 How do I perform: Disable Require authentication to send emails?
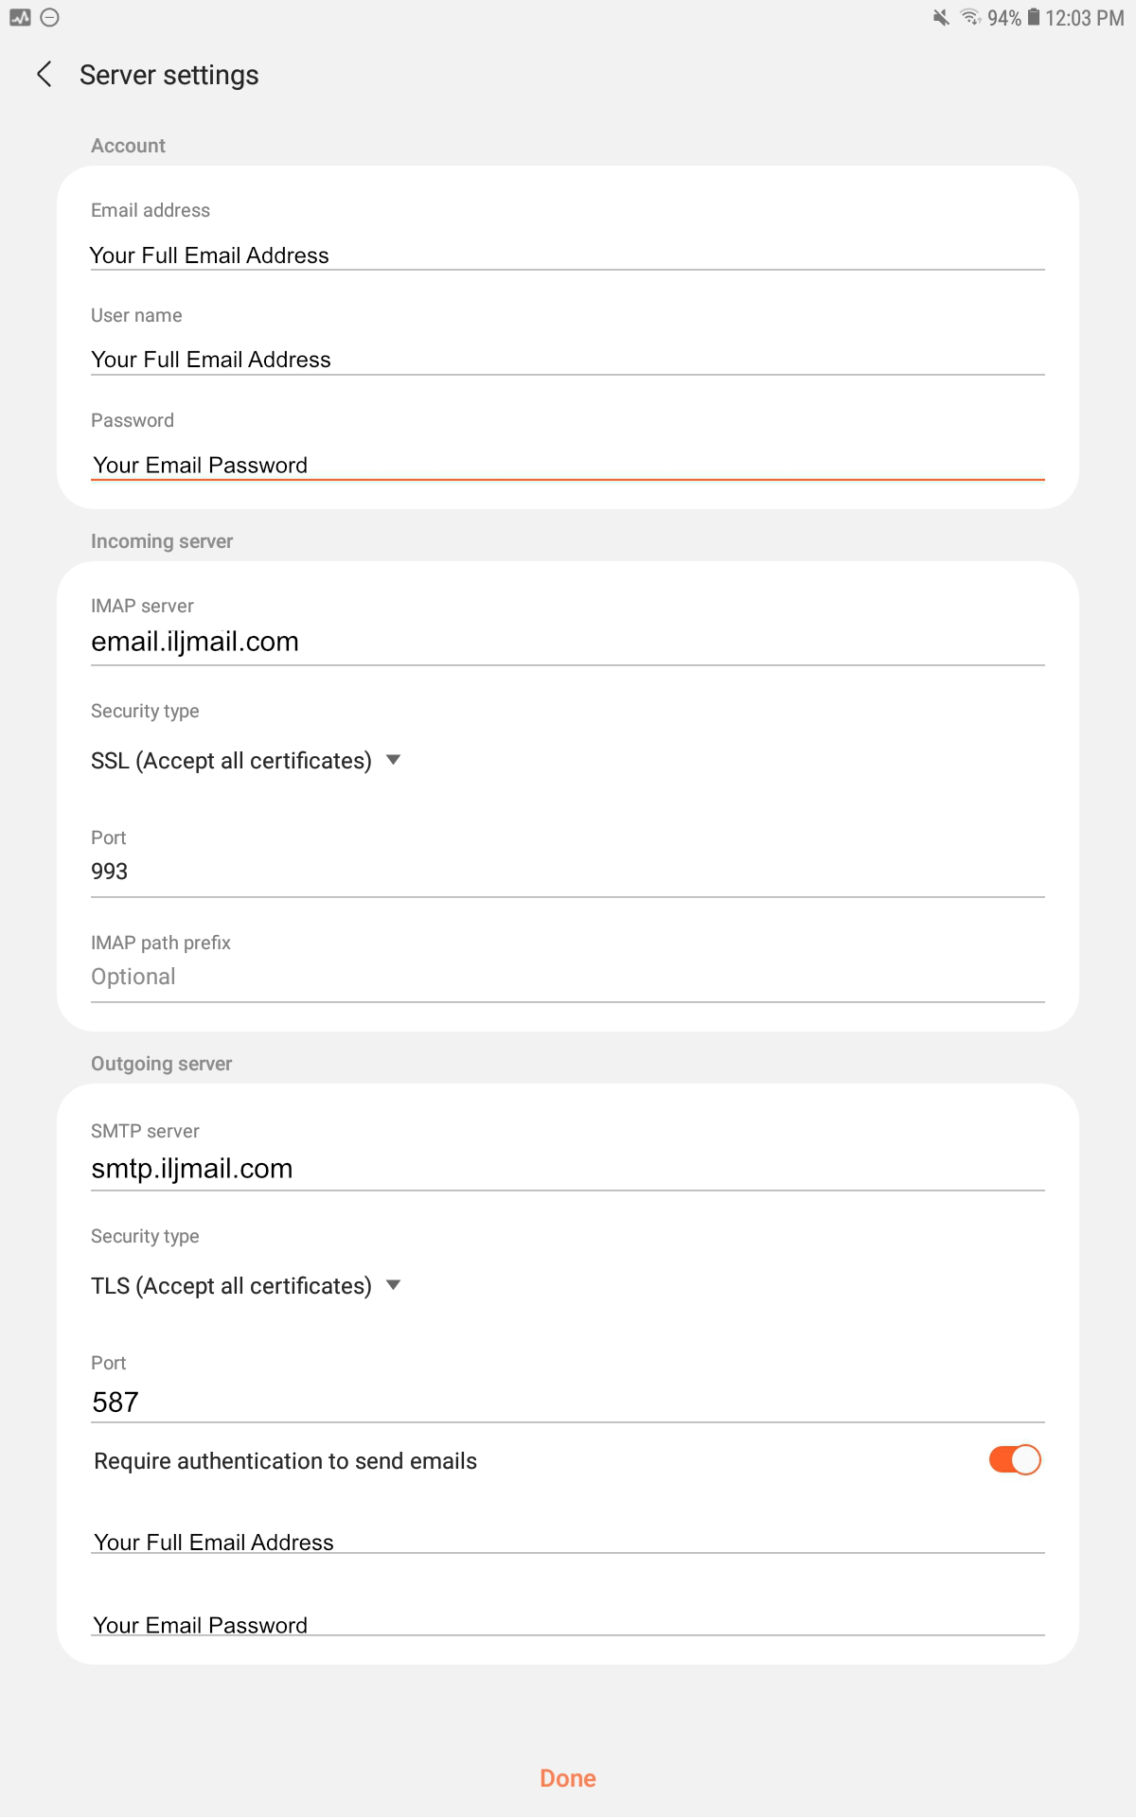(1014, 1460)
